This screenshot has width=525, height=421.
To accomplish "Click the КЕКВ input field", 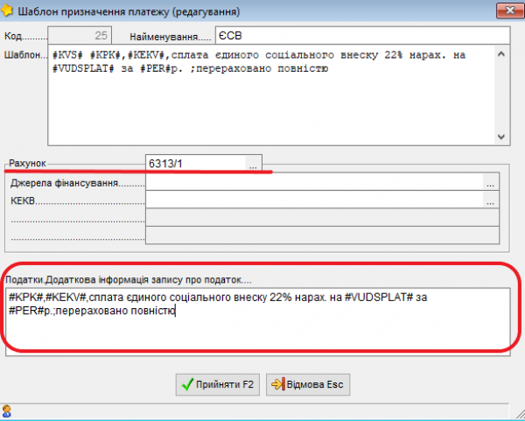I will point(313,200).
